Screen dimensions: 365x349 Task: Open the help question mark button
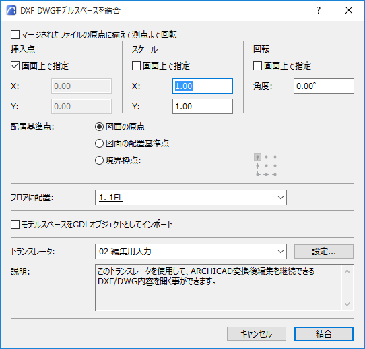[x=319, y=10]
